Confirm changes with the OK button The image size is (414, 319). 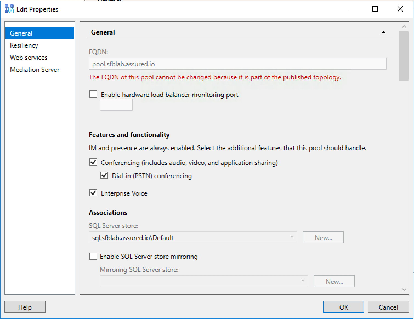click(344, 307)
